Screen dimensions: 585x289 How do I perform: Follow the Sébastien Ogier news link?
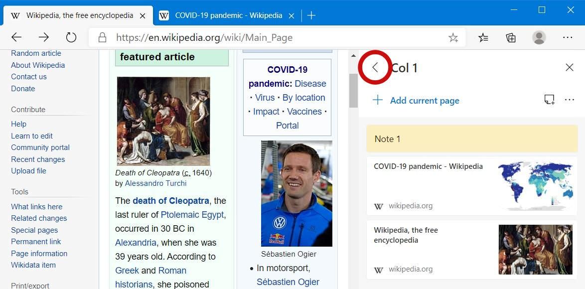point(288,283)
